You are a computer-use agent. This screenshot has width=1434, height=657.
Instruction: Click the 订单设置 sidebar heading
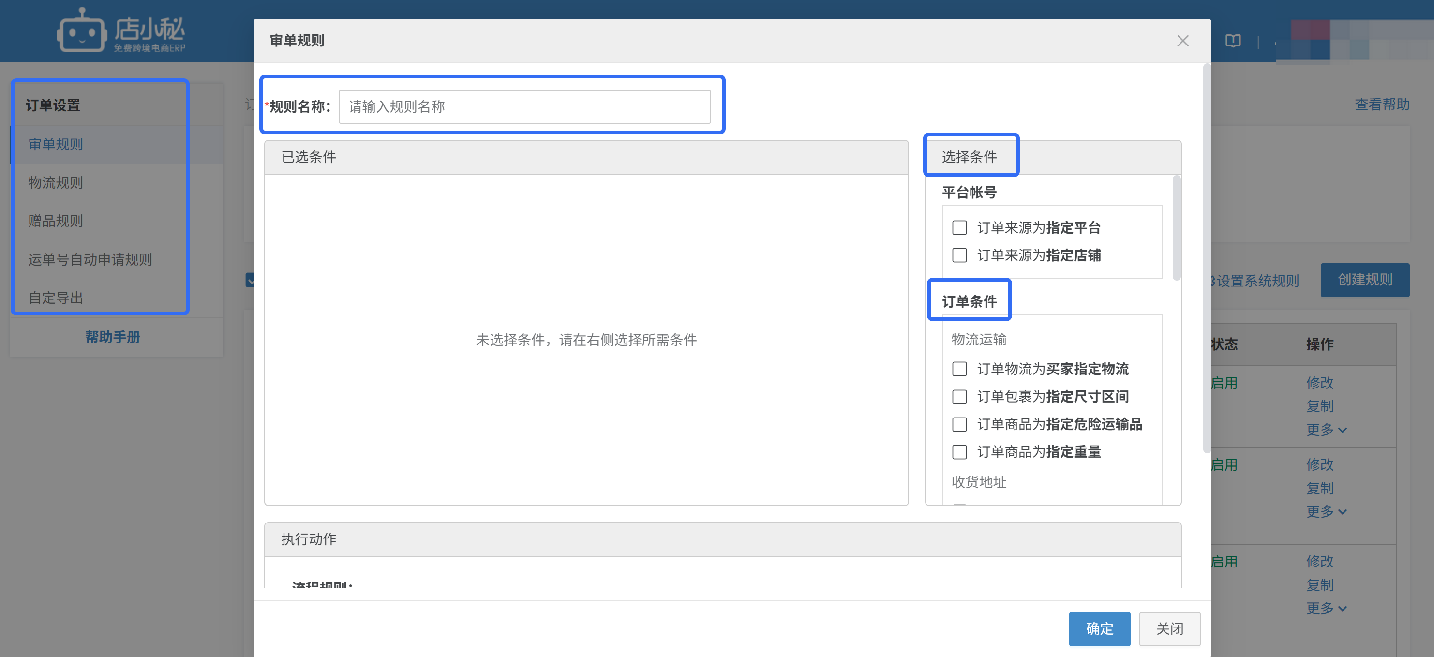(53, 106)
